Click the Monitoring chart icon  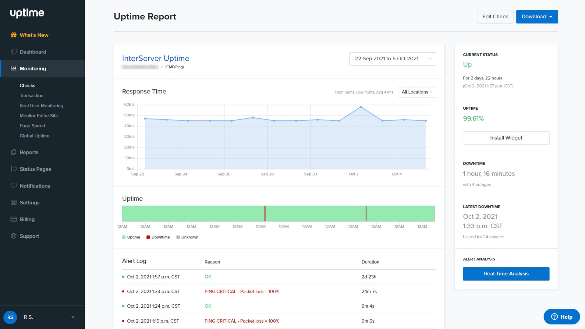pos(13,68)
